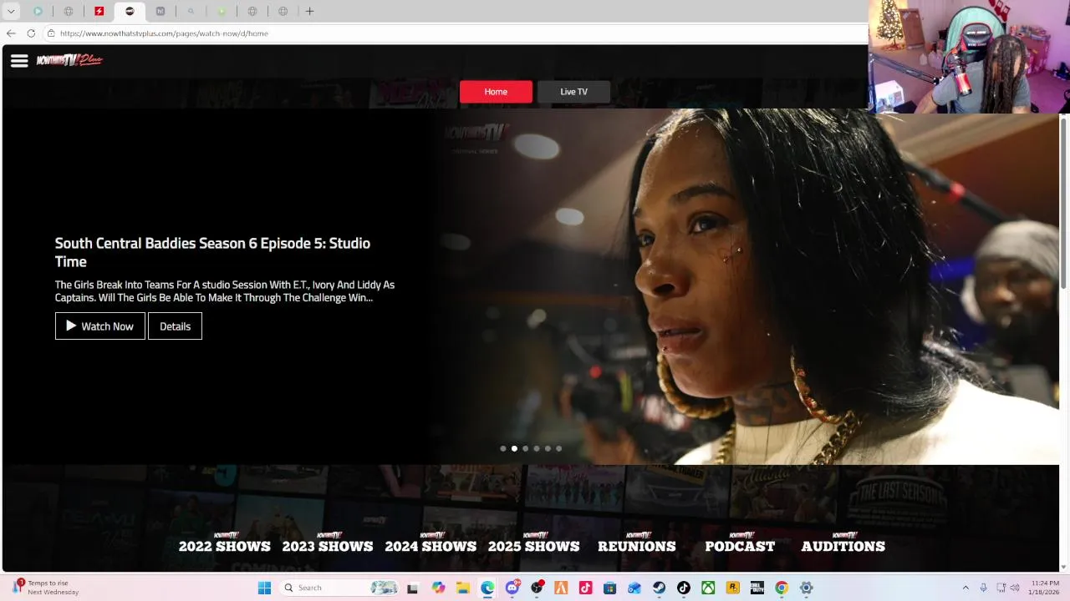
Task: Switch to the first teal play-icon tab
Action: point(38,11)
